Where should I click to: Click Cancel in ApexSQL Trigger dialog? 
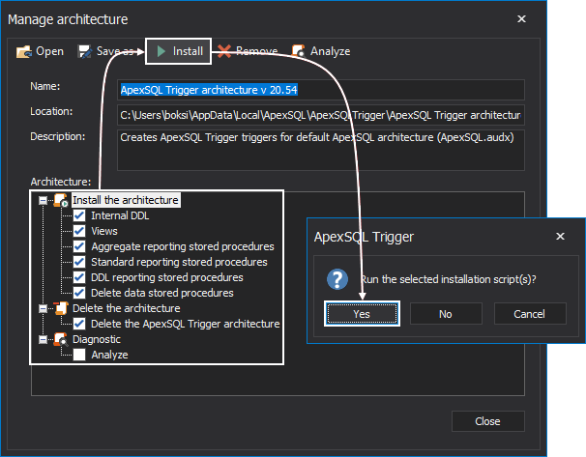pyautogui.click(x=530, y=314)
